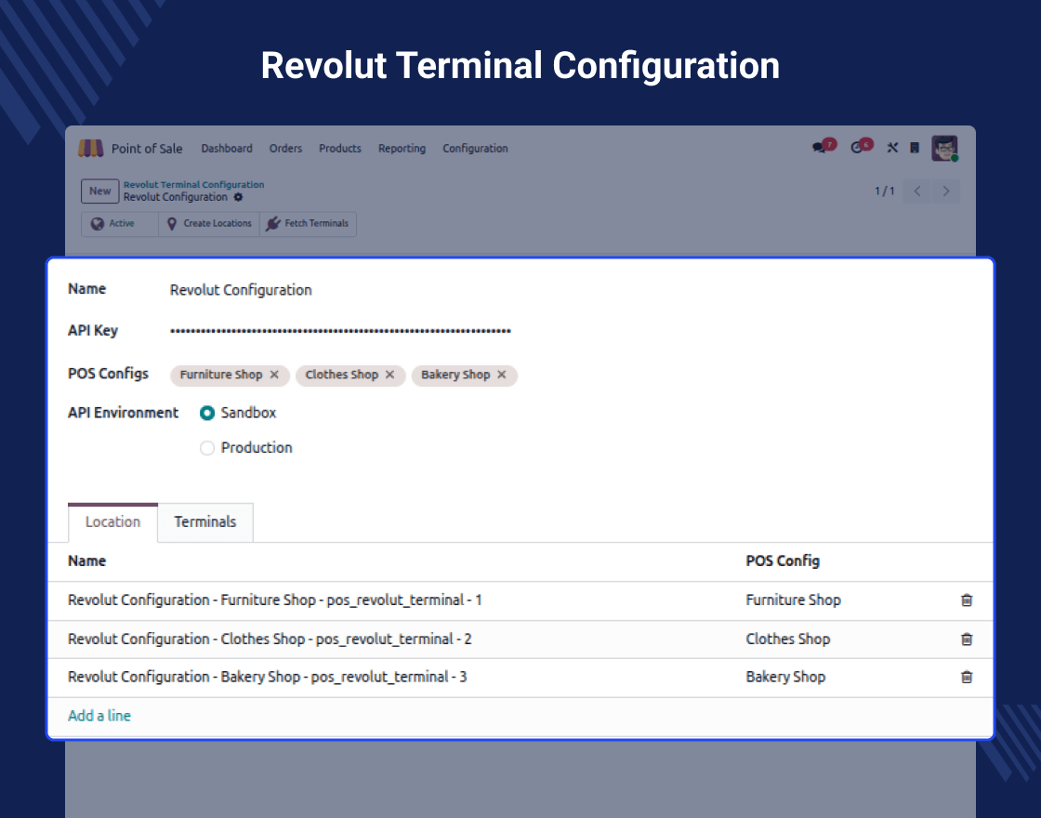Click Furniture Shop POS Config cell

pyautogui.click(x=794, y=600)
